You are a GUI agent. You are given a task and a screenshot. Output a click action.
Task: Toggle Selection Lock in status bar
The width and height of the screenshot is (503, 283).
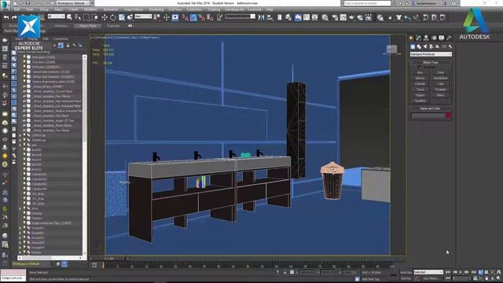(x=285, y=273)
